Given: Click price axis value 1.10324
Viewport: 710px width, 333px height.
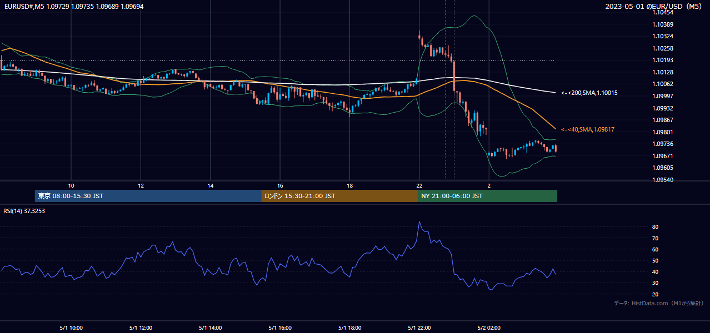Looking at the screenshot, I should coord(663,36).
